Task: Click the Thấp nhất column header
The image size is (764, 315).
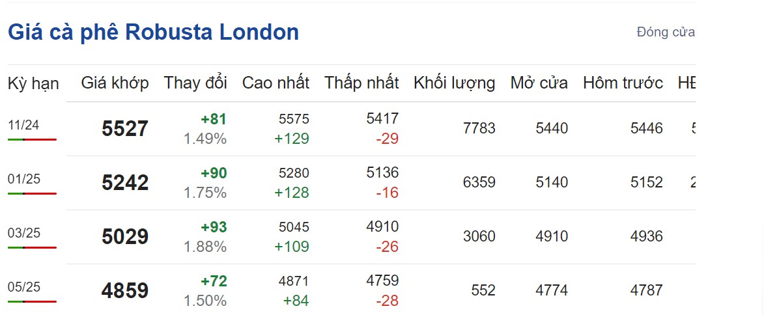Action: tap(361, 83)
